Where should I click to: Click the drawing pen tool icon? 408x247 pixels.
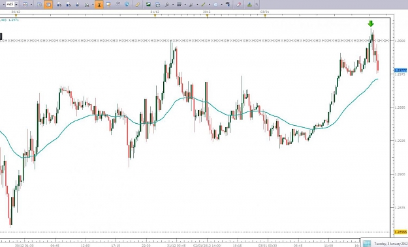pyautogui.click(x=191, y=5)
